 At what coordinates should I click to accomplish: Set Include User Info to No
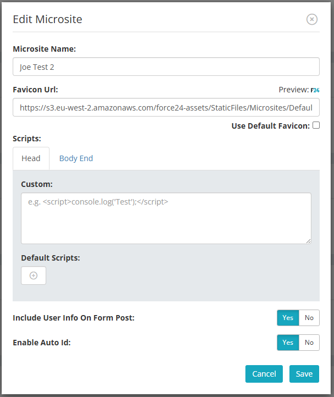(x=309, y=318)
